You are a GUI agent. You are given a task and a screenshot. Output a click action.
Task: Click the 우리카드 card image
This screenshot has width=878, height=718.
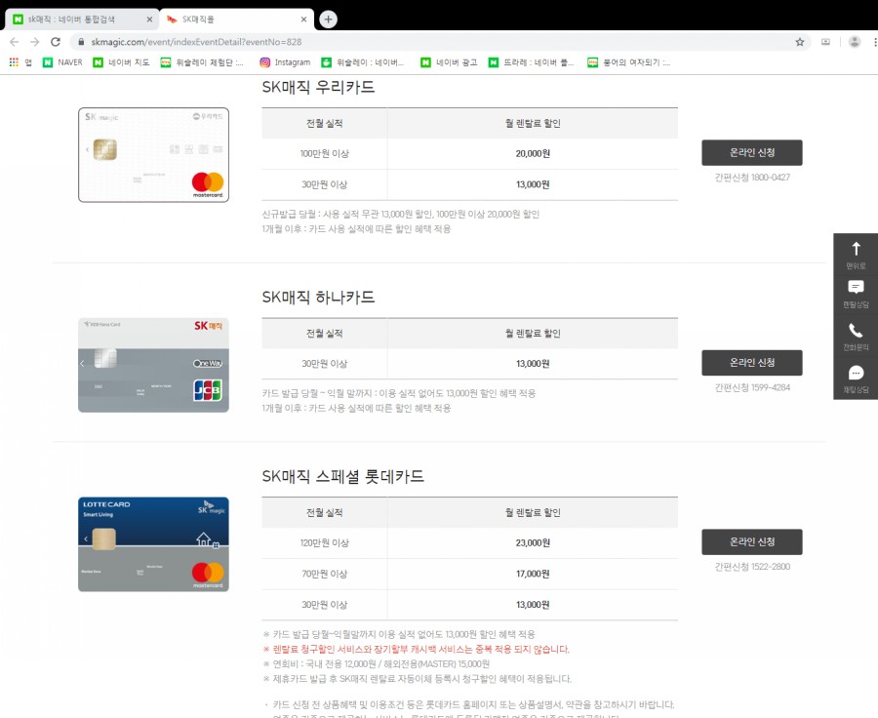(x=153, y=155)
